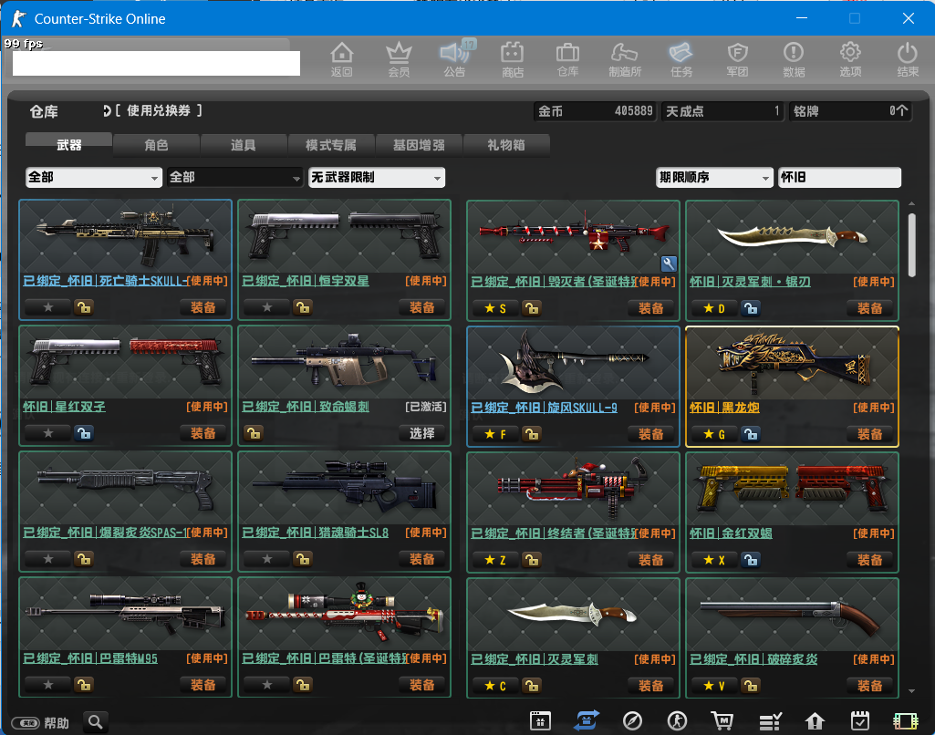
Task: Toggle favorite star G on 黑龙炮 card
Action: (x=714, y=434)
